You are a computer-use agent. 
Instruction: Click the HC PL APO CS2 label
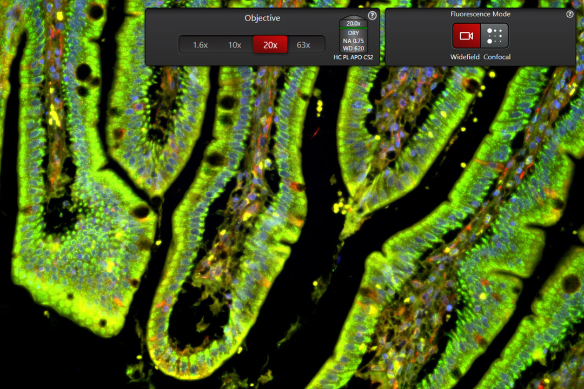pos(353,57)
